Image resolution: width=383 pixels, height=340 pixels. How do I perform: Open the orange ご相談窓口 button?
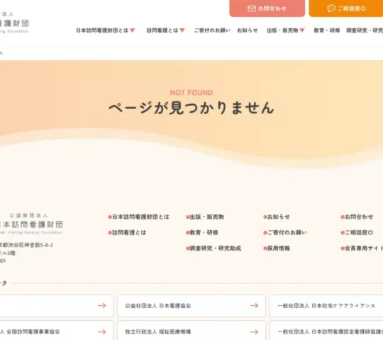(x=346, y=8)
